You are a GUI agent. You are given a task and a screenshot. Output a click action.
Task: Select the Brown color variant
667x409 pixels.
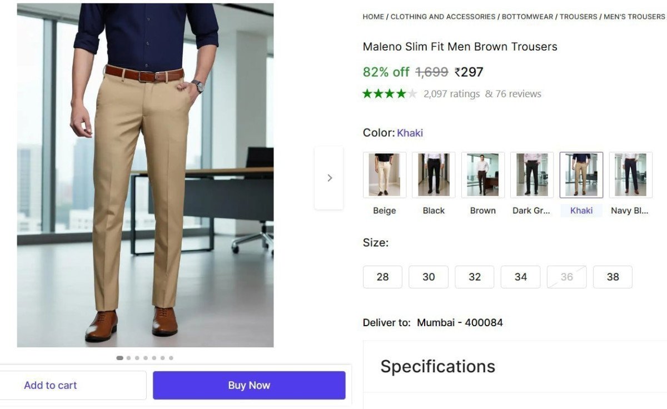point(482,174)
